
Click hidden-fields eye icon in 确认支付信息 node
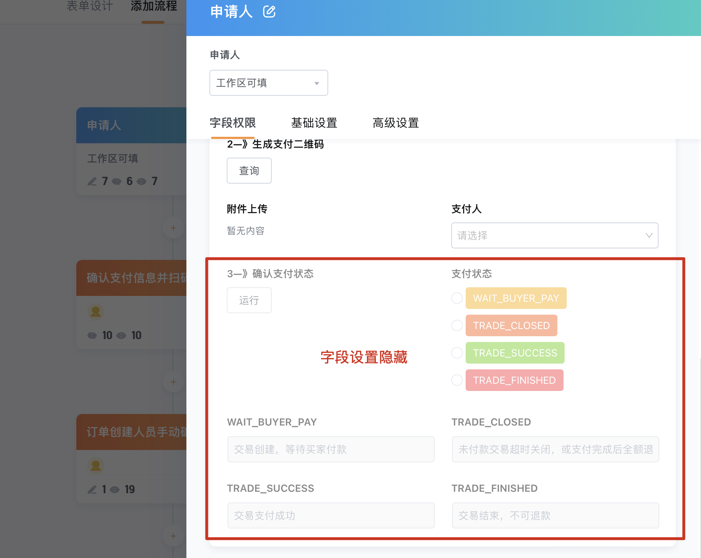pyautogui.click(x=92, y=336)
